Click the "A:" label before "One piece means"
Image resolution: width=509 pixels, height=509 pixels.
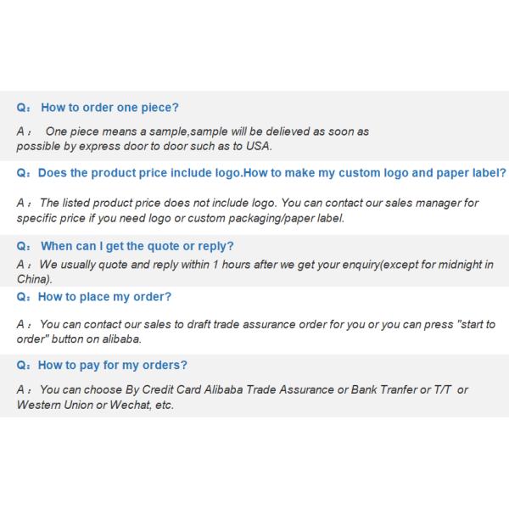pyautogui.click(x=24, y=132)
